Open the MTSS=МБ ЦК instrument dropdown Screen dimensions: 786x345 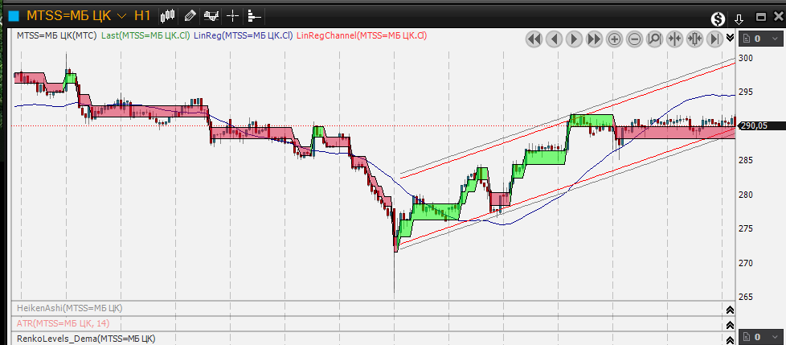[x=121, y=15]
